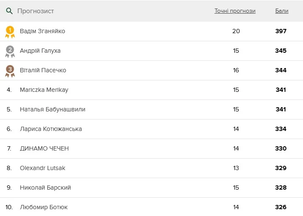303x216 pixels.
Task: Click the gold first-place medal icon
Action: click(10, 32)
